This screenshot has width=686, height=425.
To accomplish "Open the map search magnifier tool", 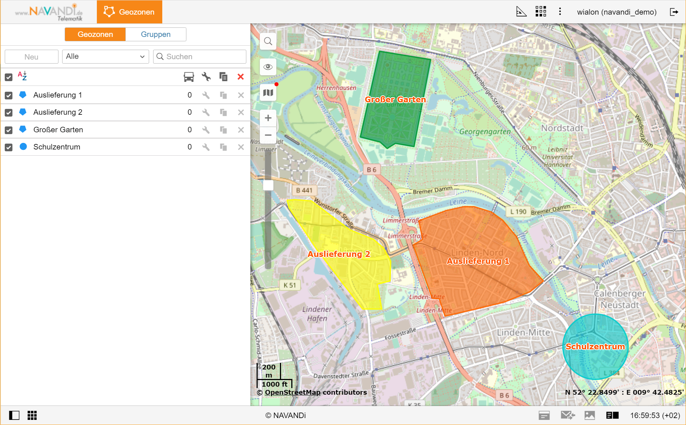I will [x=268, y=41].
